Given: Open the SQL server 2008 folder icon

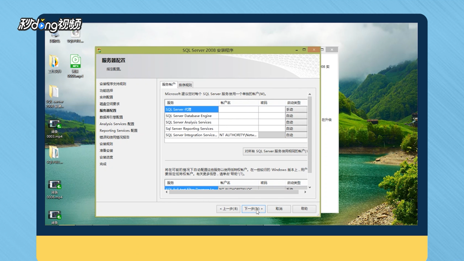Looking at the screenshot, I should click(54, 97).
